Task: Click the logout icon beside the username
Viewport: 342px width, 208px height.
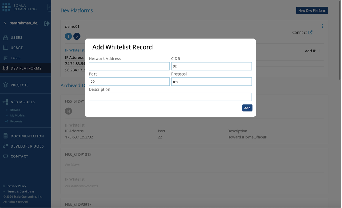Action: [x=47, y=23]
